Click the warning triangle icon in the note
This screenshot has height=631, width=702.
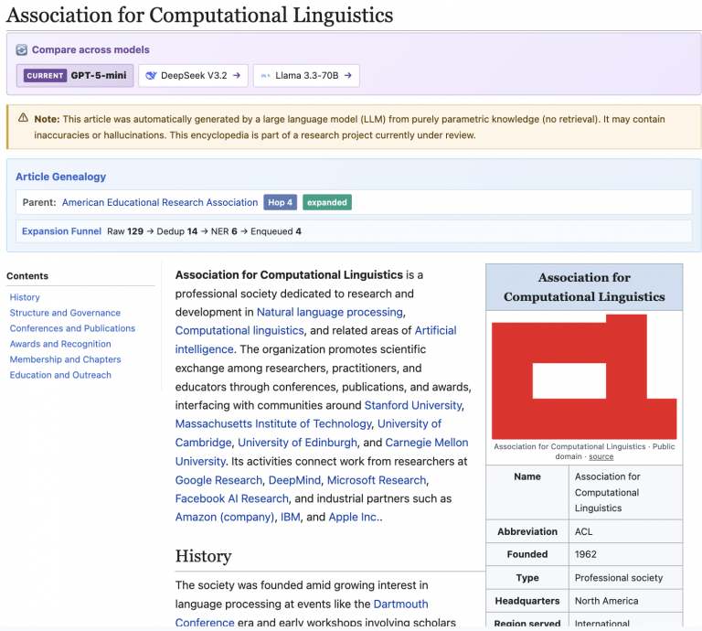(23, 118)
